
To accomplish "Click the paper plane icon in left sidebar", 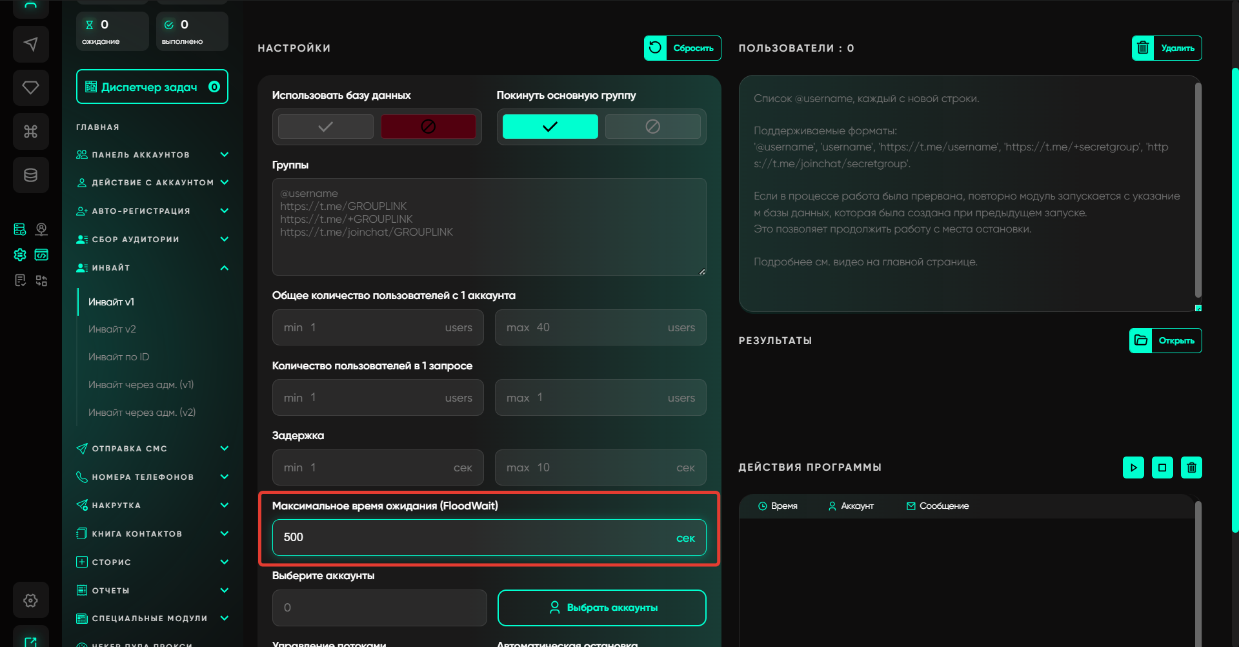I will point(30,44).
